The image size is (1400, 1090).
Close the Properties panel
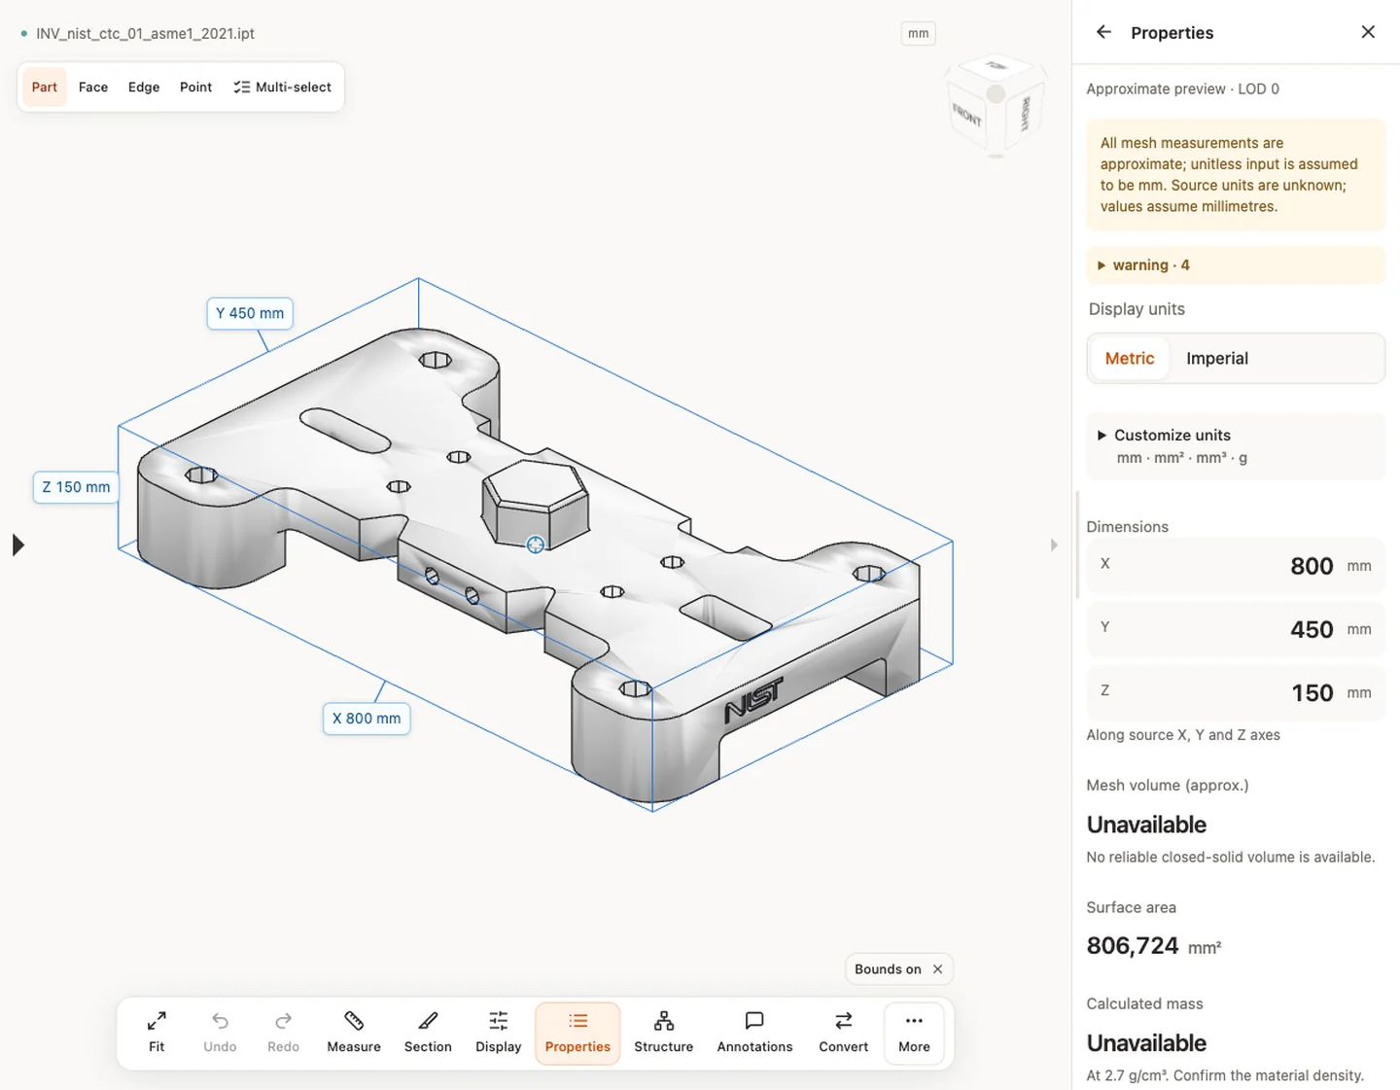pyautogui.click(x=1368, y=32)
